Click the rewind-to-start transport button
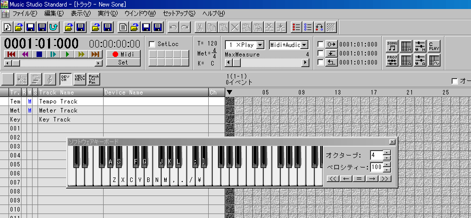This screenshot has height=218, width=471. (x=11, y=54)
